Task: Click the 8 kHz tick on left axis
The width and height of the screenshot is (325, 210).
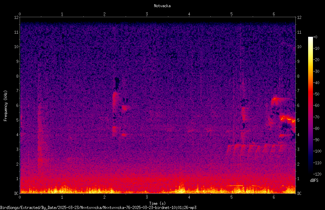Action: (x=16, y=76)
